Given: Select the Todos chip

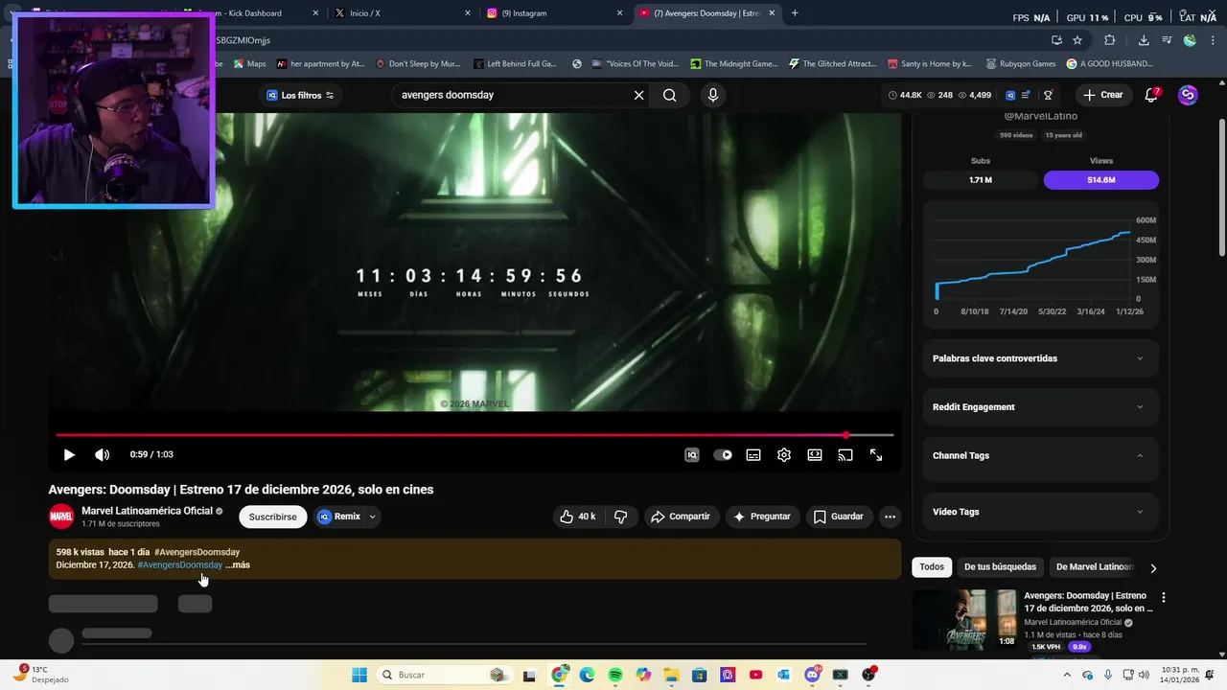Looking at the screenshot, I should (932, 567).
